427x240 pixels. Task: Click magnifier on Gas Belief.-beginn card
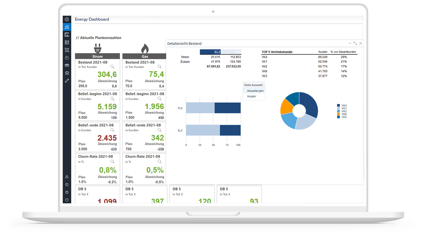coord(159,99)
